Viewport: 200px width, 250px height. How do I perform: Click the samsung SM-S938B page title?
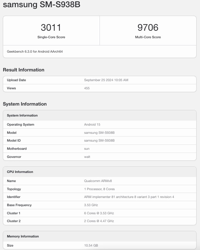point(41,5)
